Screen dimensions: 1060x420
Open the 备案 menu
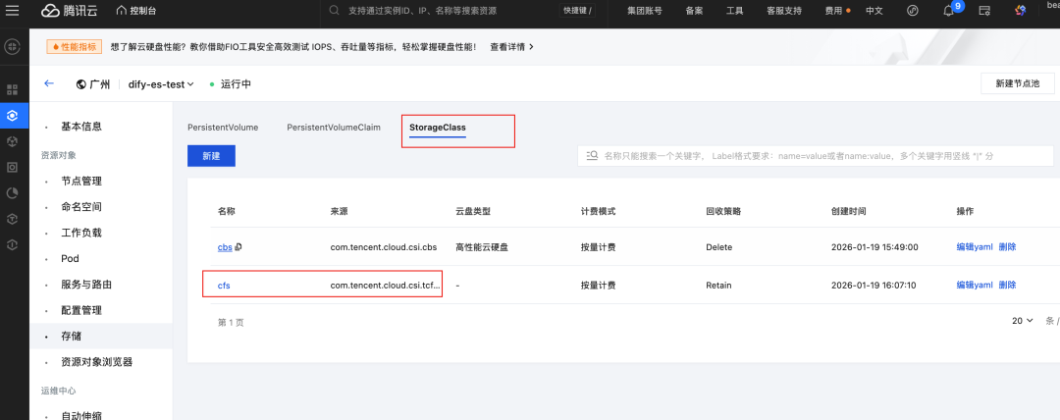pos(694,11)
